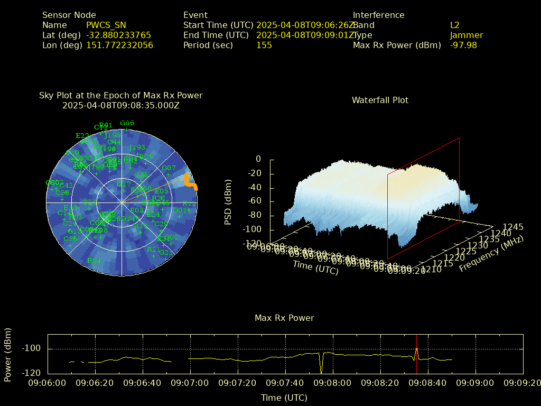Viewport: 541px width, 406px height.
Task: Click the G17 satellite near sky plot center
Action: pyautogui.click(x=124, y=184)
